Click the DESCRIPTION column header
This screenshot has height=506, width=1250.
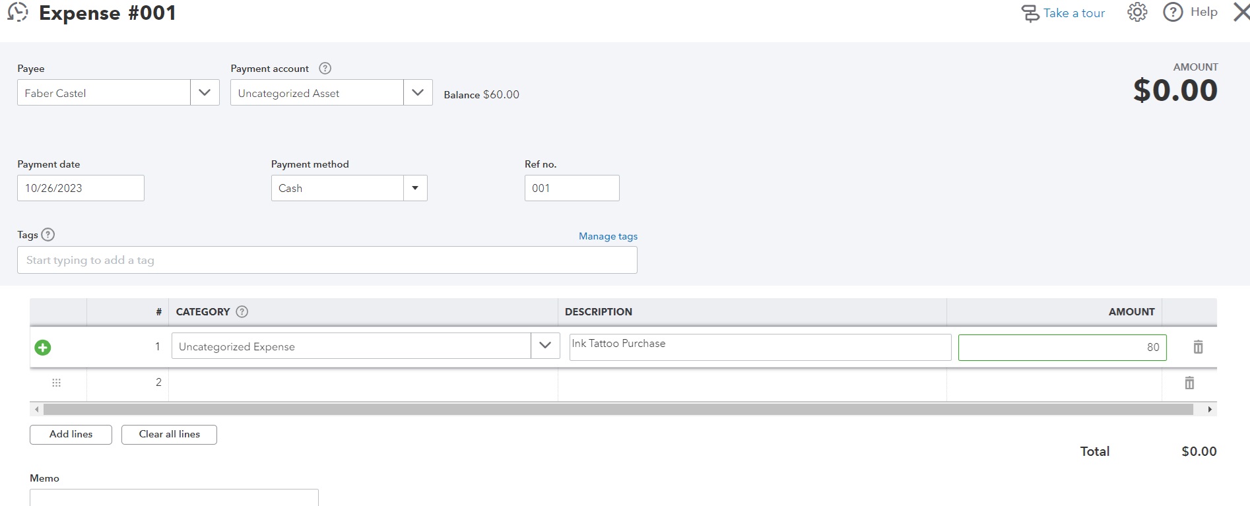click(x=599, y=311)
